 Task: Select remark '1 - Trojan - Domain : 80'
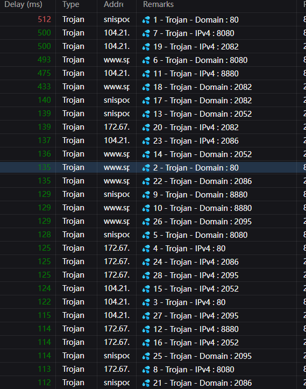point(196,20)
